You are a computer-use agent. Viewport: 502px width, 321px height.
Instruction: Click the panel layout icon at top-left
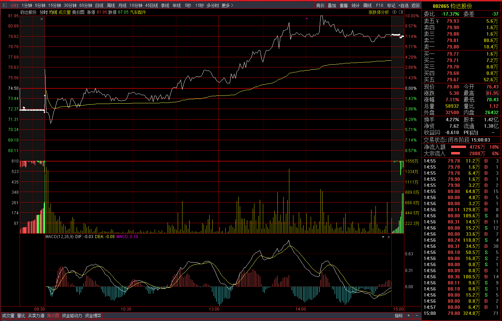[5, 5]
